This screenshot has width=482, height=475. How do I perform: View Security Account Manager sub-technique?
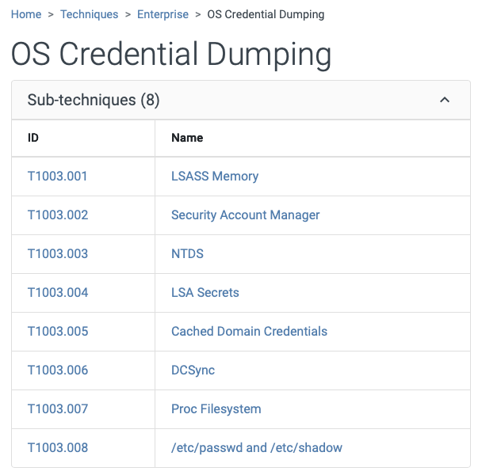pos(245,215)
